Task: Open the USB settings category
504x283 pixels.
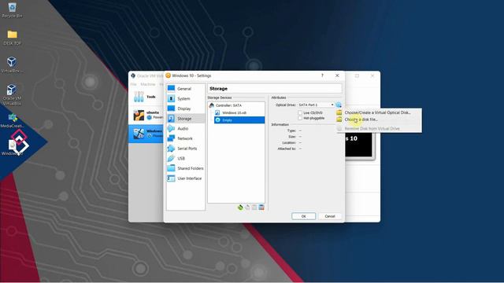Action: [x=185, y=158]
